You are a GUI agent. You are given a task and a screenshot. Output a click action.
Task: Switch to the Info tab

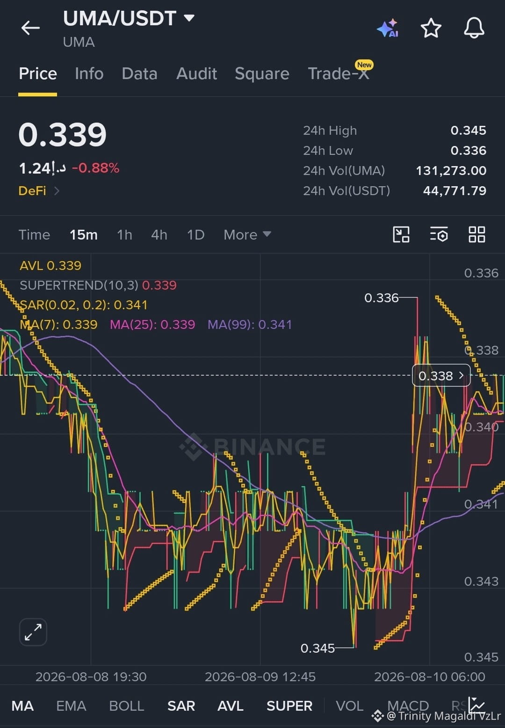89,73
